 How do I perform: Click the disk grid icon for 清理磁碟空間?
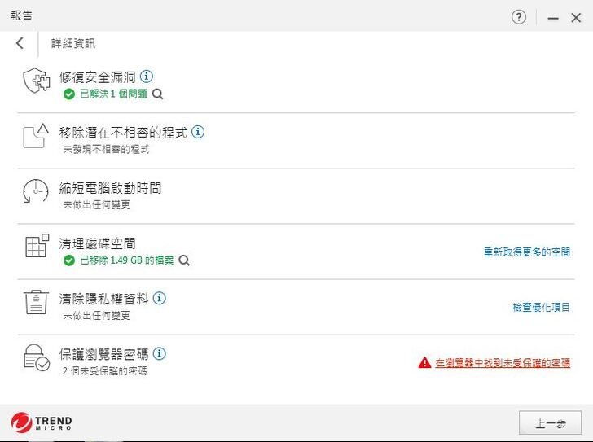click(36, 247)
